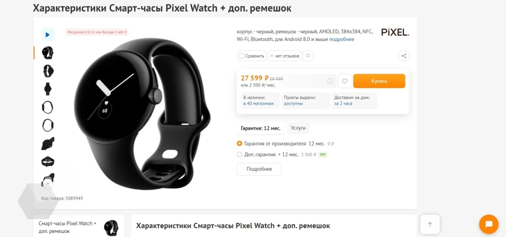
Task: Add watch to favorites with heart icon
Action: click(x=345, y=81)
